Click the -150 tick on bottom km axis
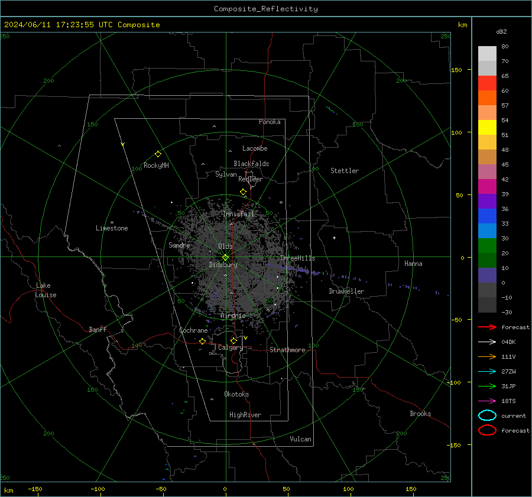532x497 pixels. (35, 489)
